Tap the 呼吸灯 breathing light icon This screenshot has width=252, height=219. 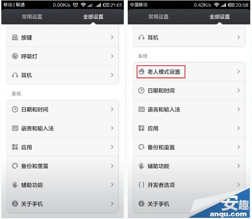[15, 56]
